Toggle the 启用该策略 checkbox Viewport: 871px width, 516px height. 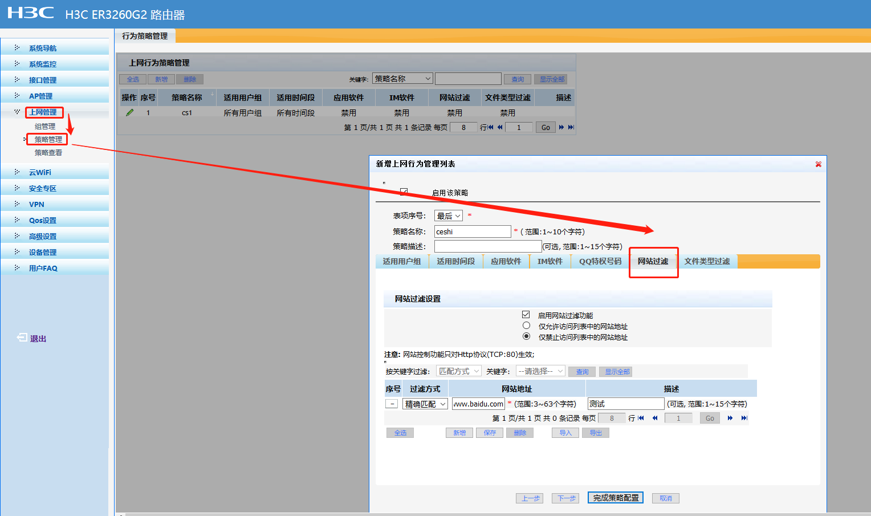coord(404,192)
